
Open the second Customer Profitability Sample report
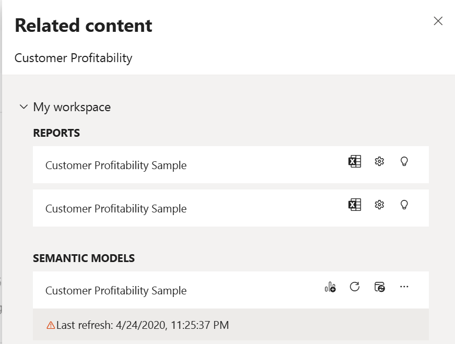tap(115, 208)
